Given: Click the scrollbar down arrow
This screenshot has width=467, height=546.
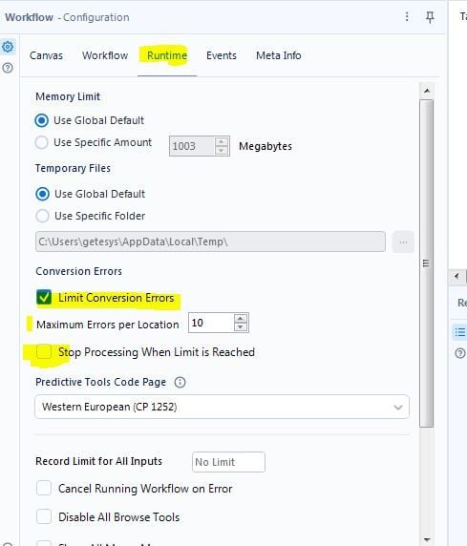Looking at the screenshot, I should 427,539.
